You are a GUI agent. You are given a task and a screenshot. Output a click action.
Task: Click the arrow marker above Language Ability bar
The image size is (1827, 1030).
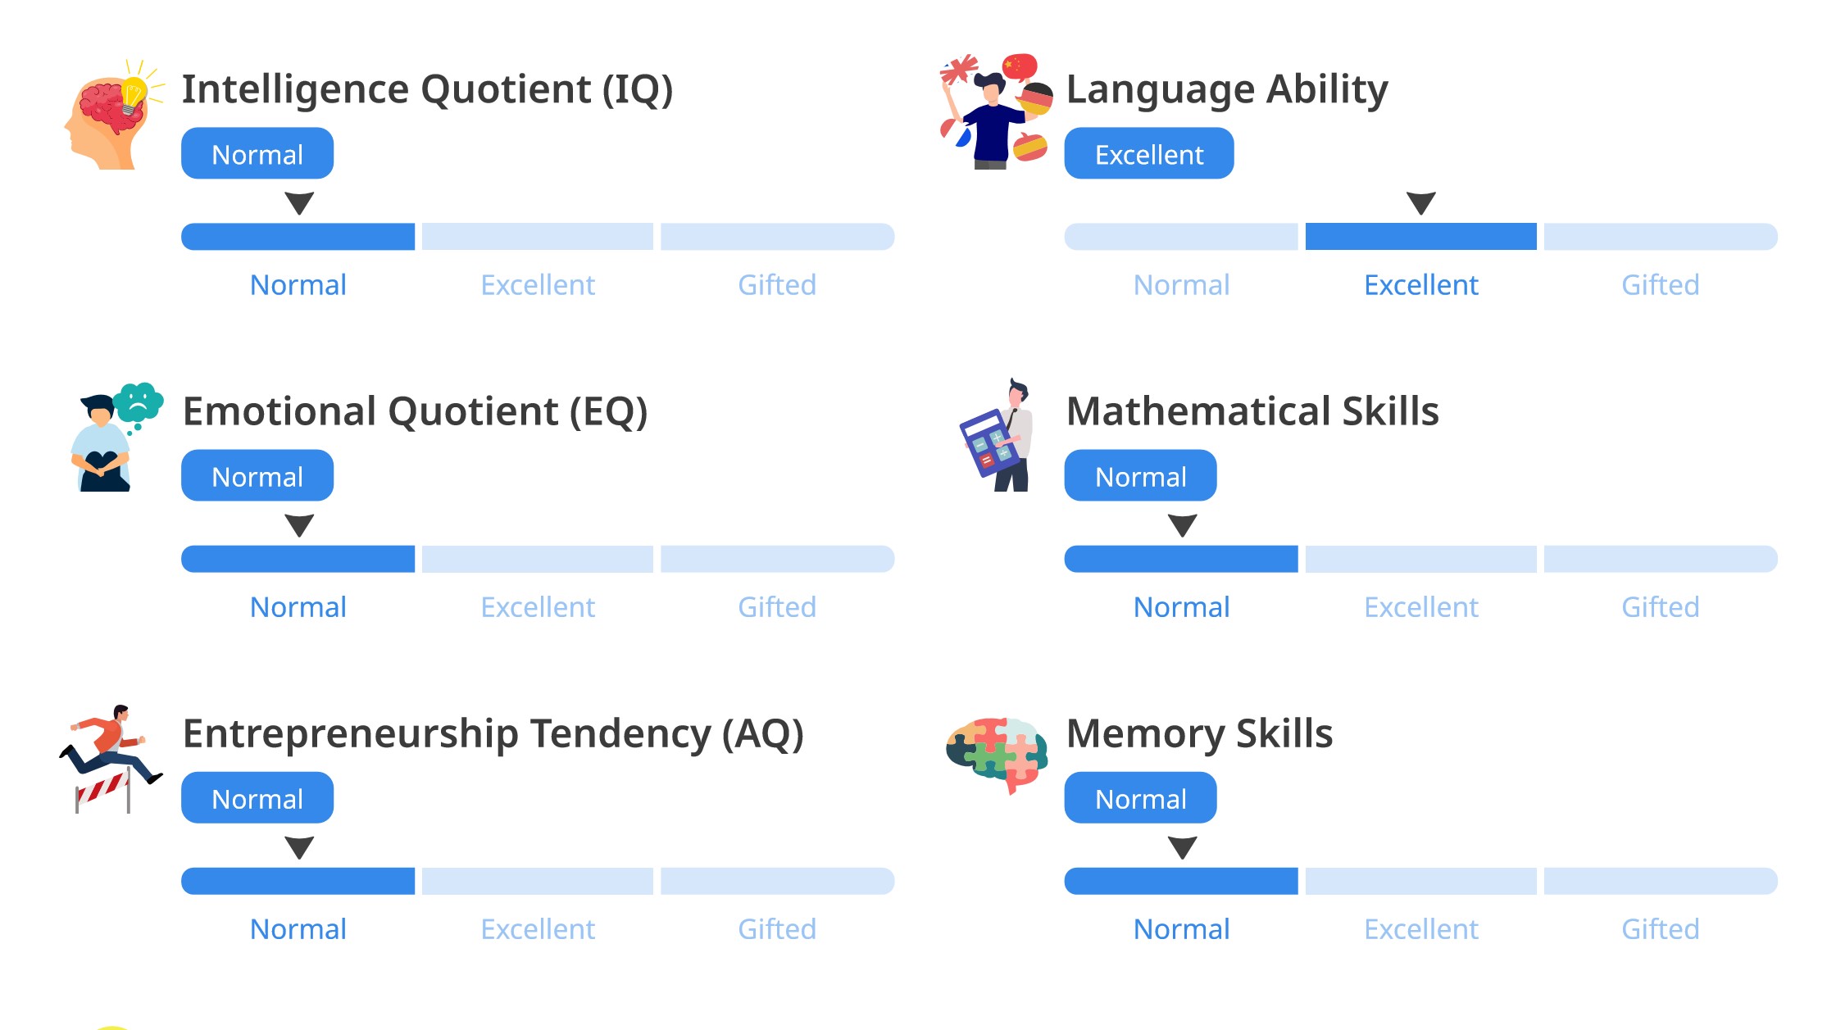1420,202
